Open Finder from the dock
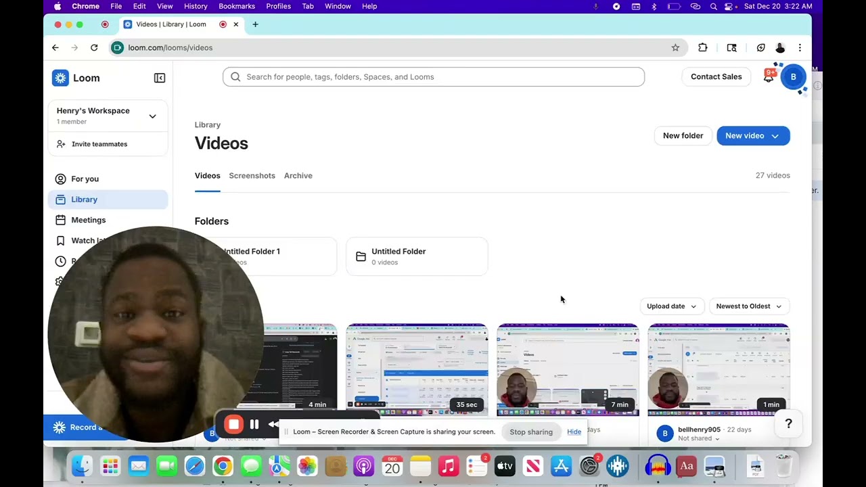The image size is (866, 487). 82,466
